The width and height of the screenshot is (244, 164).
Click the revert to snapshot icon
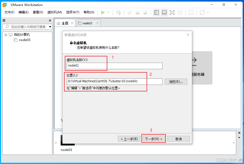click(x=137, y=13)
